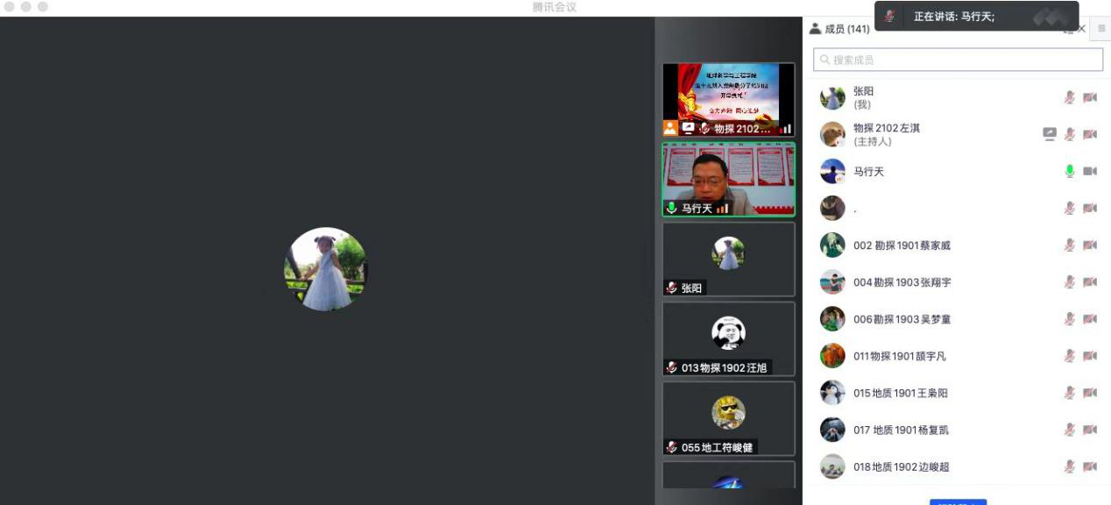Image resolution: width=1111 pixels, height=505 pixels.
Task: Click the 正在讲话: 马行天 speaking notification
Action: coord(955,17)
